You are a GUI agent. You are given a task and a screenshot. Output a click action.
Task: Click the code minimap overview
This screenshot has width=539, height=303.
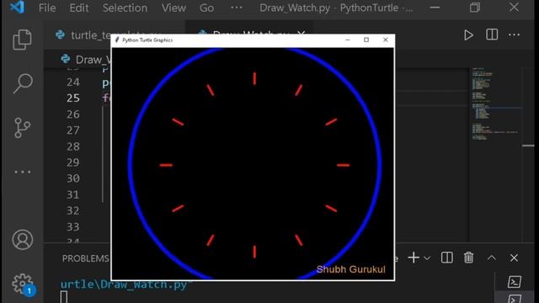coord(495,103)
